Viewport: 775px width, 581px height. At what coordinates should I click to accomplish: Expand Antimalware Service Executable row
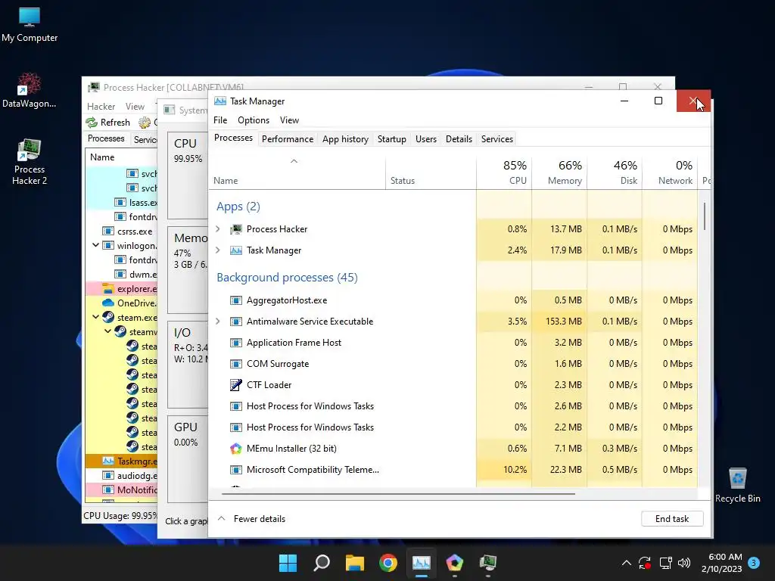pos(218,322)
